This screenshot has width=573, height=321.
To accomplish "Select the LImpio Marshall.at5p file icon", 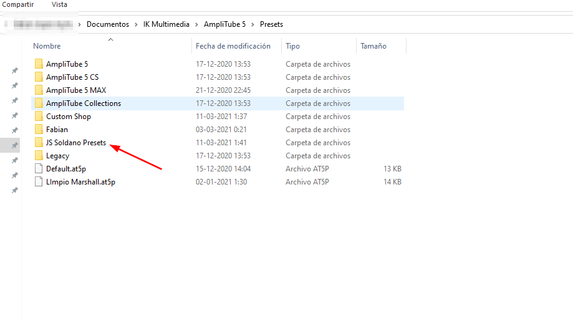I will pyautogui.click(x=39, y=182).
